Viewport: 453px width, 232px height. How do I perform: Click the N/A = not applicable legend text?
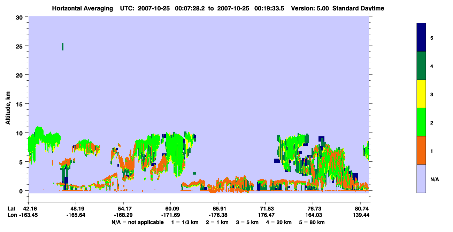(x=137, y=222)
